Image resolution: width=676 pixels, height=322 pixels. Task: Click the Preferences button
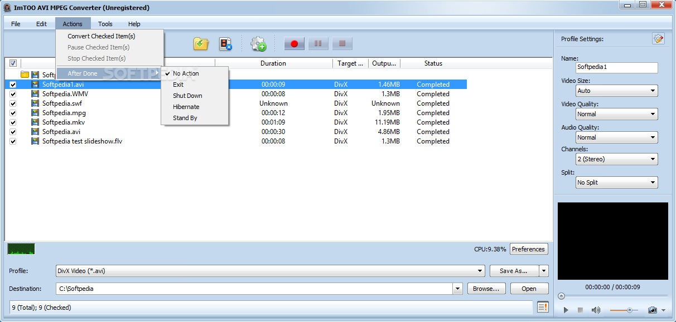[x=528, y=249]
